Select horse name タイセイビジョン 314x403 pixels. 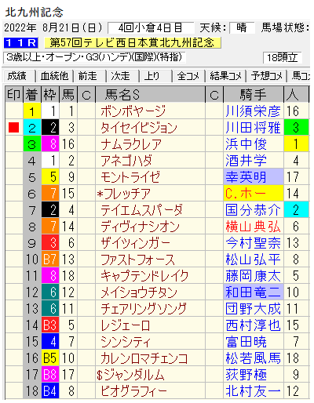(x=139, y=128)
